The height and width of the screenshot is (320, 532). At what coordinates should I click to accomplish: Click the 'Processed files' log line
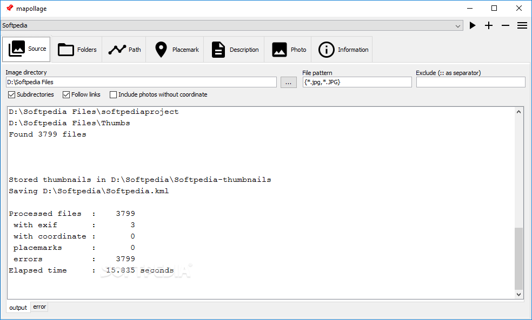tap(72, 214)
